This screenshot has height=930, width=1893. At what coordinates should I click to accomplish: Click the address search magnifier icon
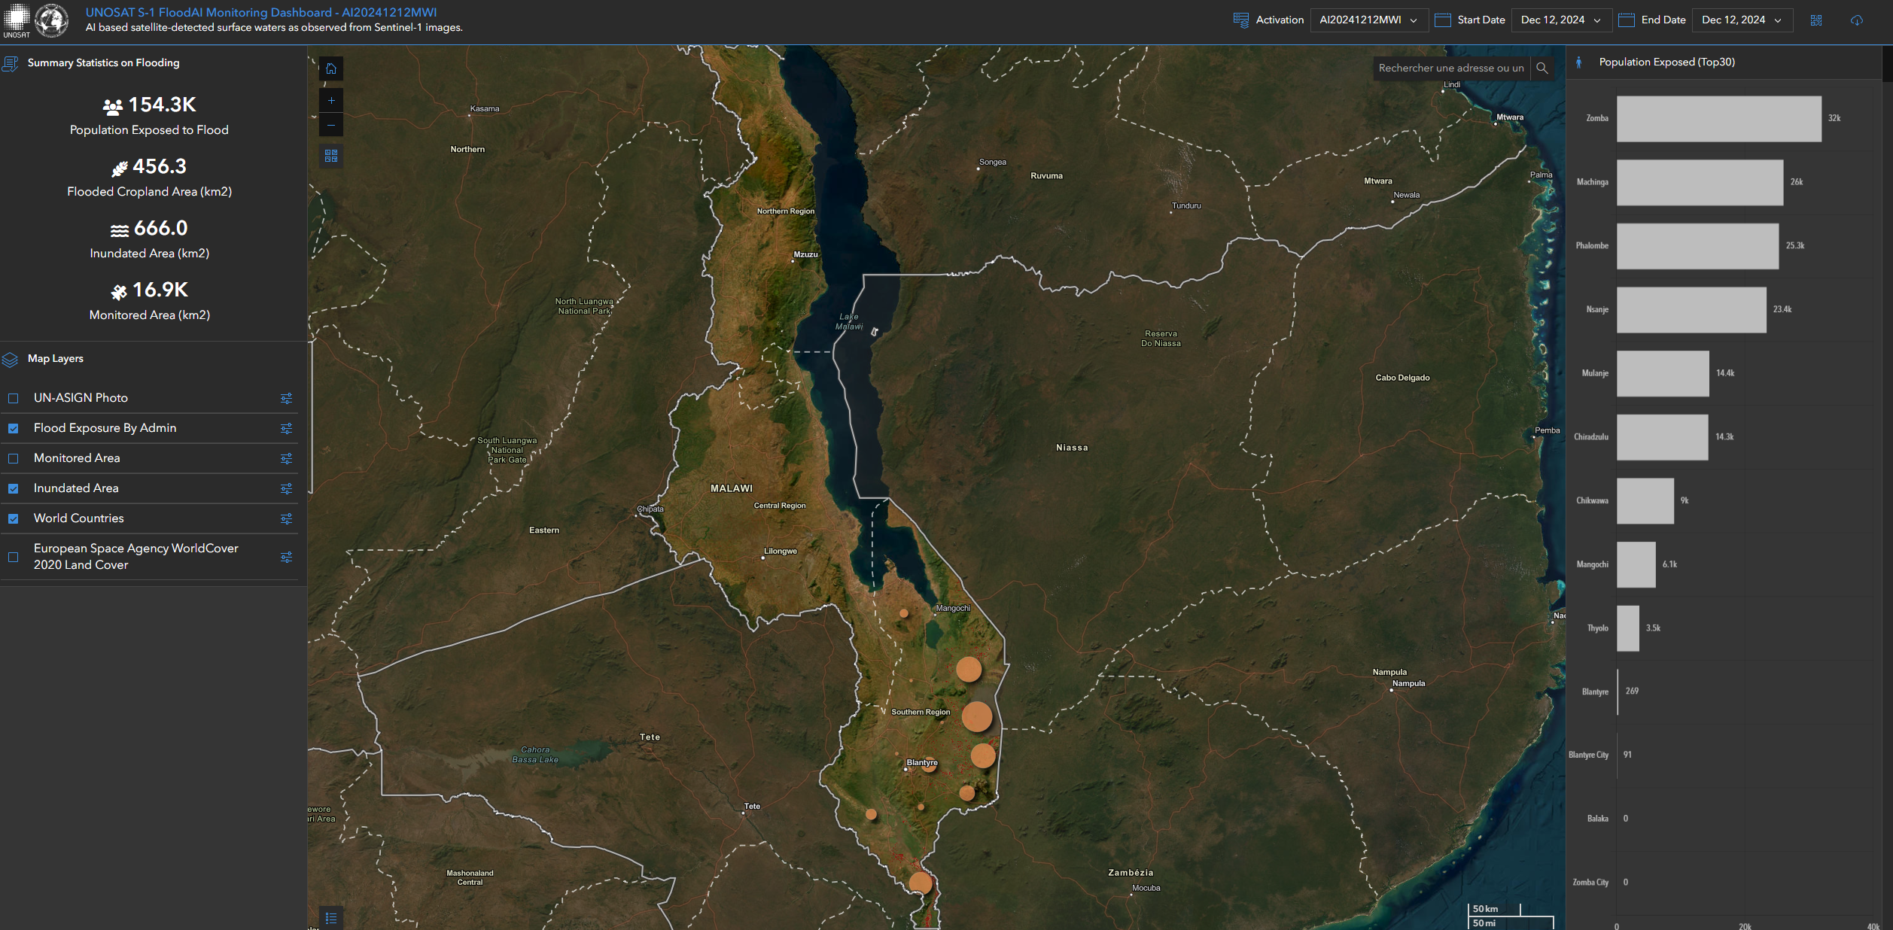[1542, 68]
